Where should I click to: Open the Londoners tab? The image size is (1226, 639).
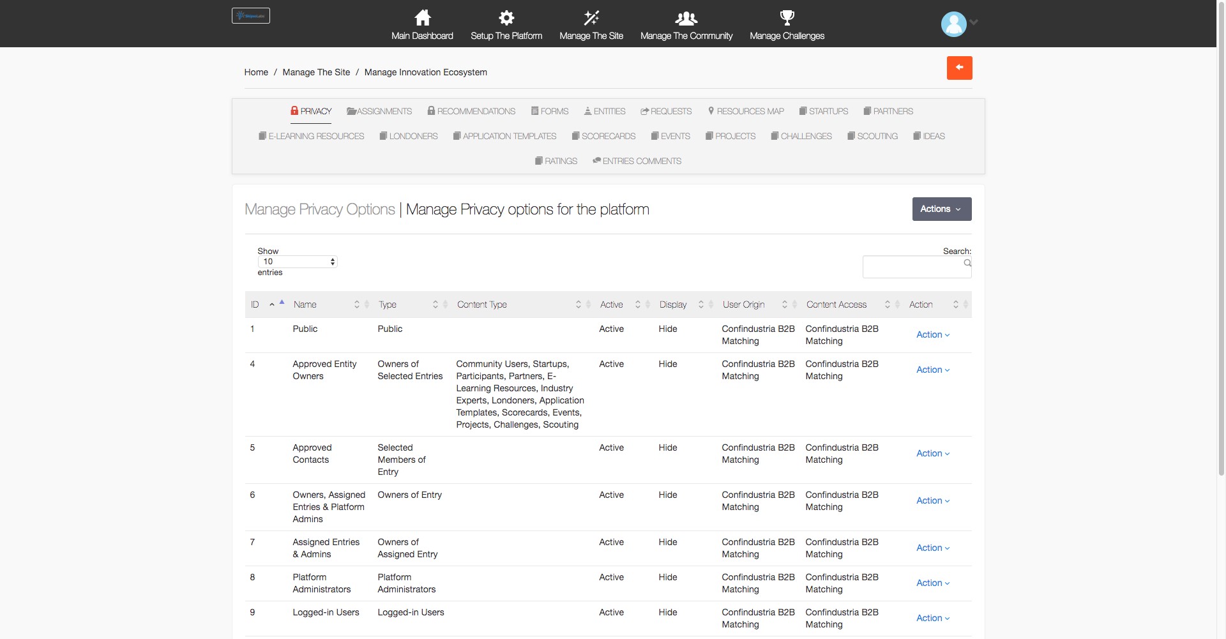click(x=409, y=136)
